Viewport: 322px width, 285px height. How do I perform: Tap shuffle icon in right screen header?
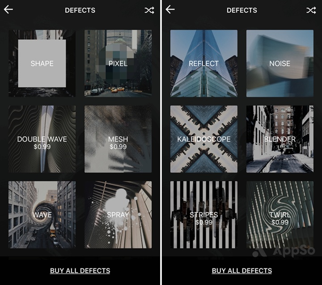pos(311,10)
